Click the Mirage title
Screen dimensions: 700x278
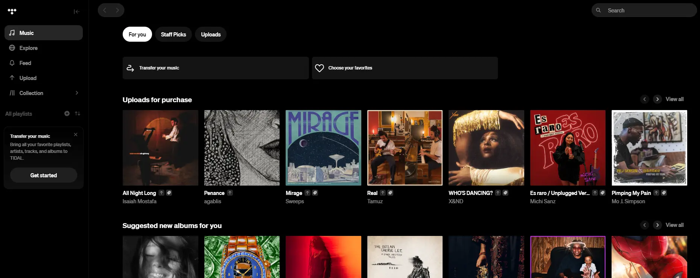pyautogui.click(x=294, y=193)
